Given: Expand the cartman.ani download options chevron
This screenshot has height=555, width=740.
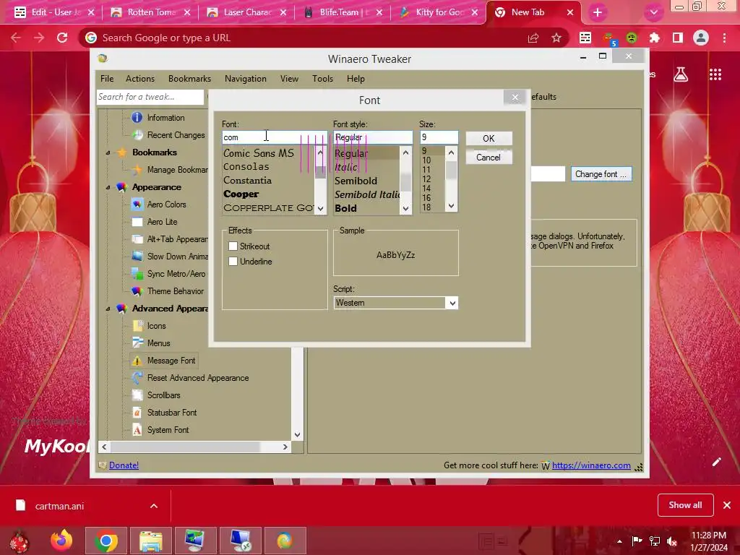Looking at the screenshot, I should 154,506.
